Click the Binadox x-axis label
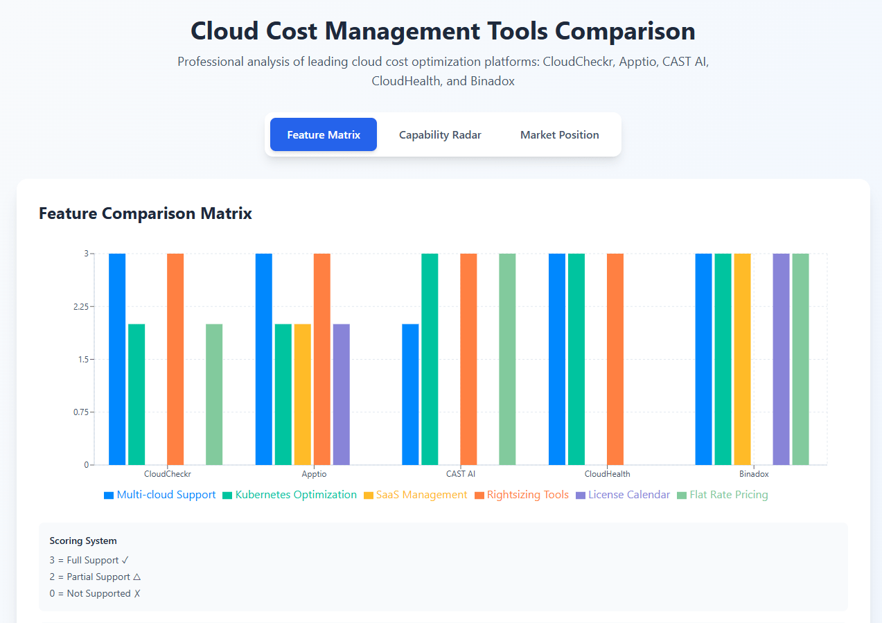The width and height of the screenshot is (882, 623). (754, 474)
